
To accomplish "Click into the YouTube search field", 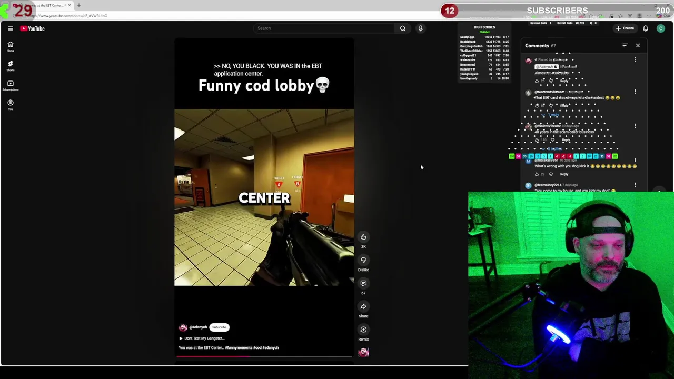I will tap(323, 28).
